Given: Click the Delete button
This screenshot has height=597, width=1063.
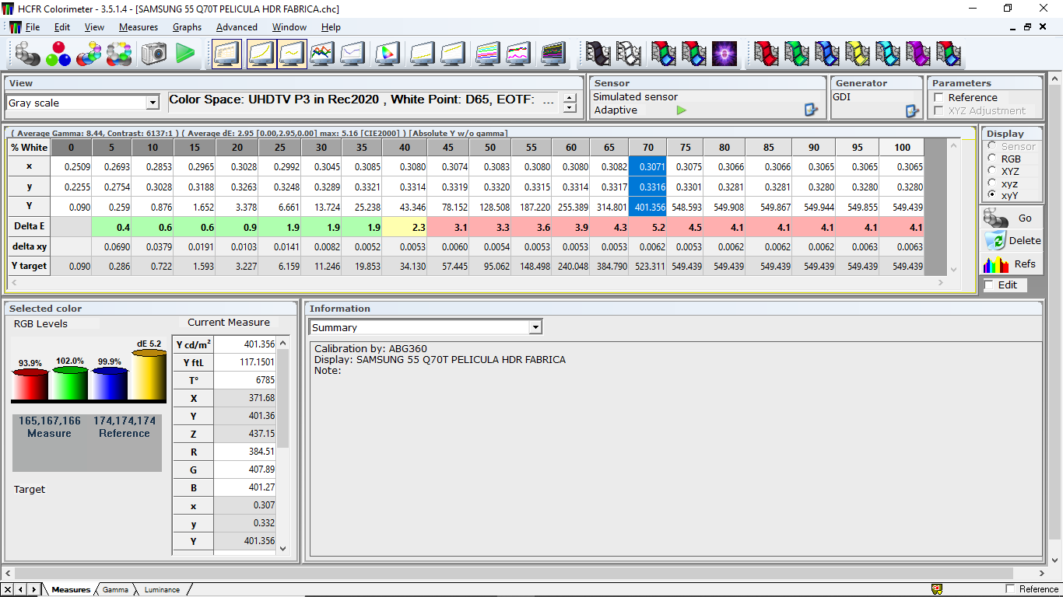Looking at the screenshot, I should pos(1011,240).
